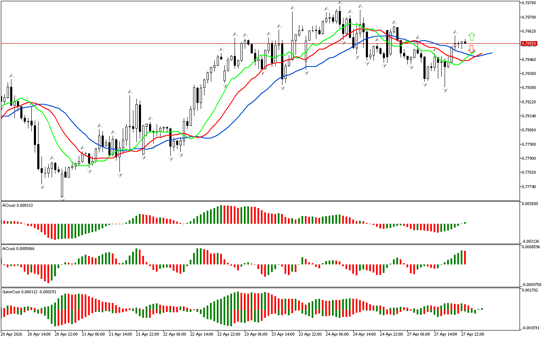Viewport: 542px width, 339px height.
Task: Select the up fractal left of the green arrow
Action: pyautogui.click(x=455, y=32)
